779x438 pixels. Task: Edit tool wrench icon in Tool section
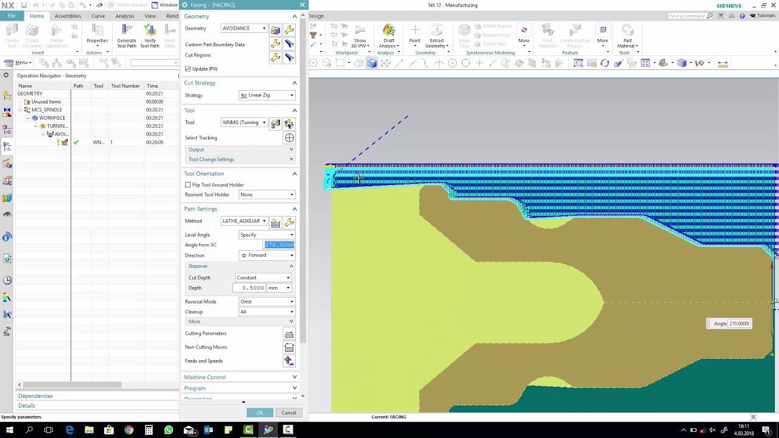coord(289,123)
